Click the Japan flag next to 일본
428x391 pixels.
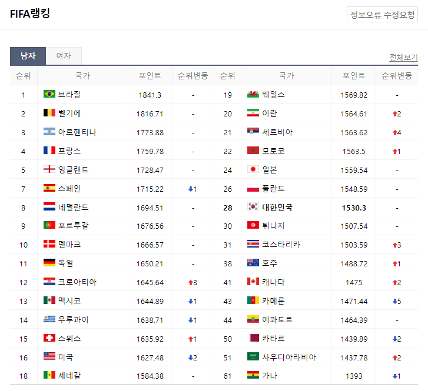[253, 169]
